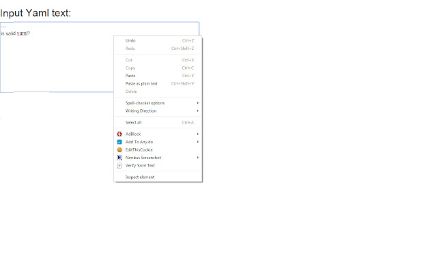Open Nimbus Screenshot menu entry
Viewport: 437px width, 273px height.
click(158, 158)
